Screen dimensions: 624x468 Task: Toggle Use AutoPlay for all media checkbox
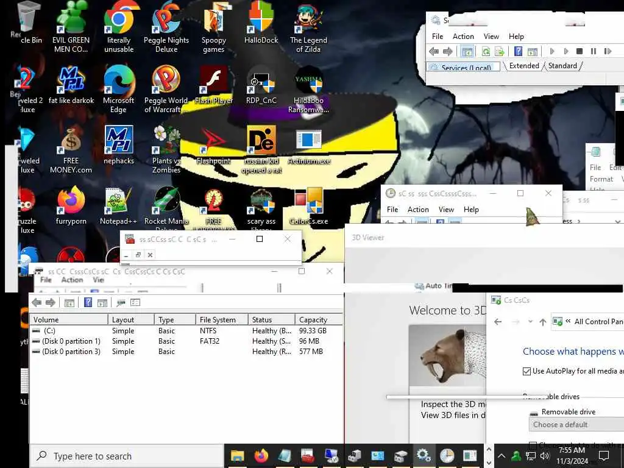[x=526, y=371]
